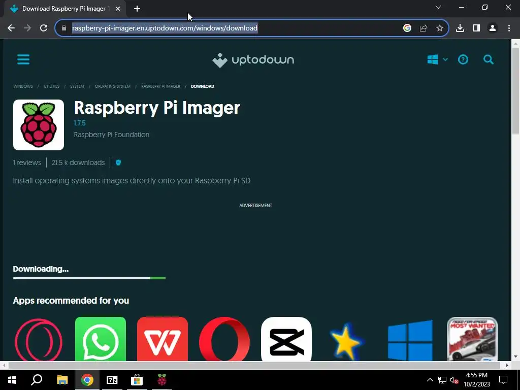Open the Windows Start menu

click(x=12, y=380)
